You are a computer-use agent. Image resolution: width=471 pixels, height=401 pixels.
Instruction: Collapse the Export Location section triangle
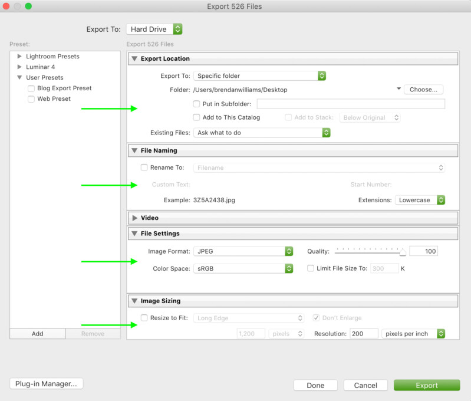click(x=134, y=59)
